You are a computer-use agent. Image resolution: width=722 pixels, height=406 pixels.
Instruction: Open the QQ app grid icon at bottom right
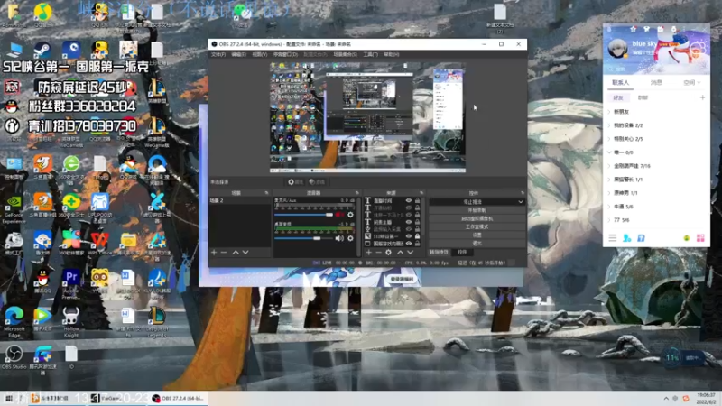pos(700,238)
